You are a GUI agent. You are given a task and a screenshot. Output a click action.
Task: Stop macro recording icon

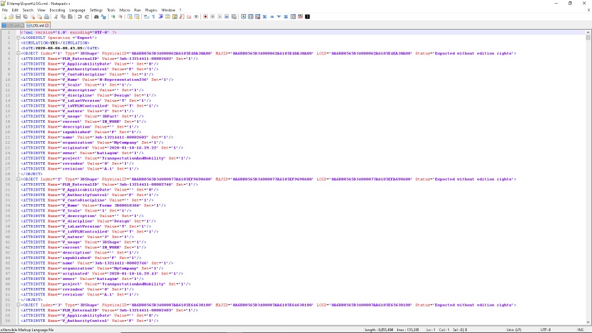(x=213, y=17)
